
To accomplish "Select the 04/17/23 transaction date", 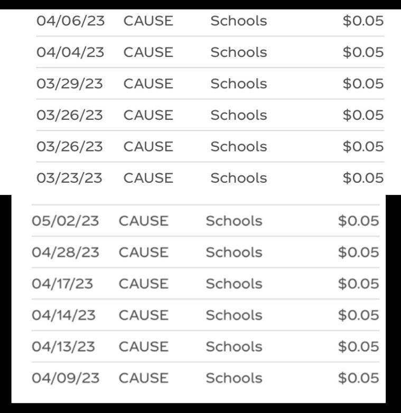I will tap(62, 284).
